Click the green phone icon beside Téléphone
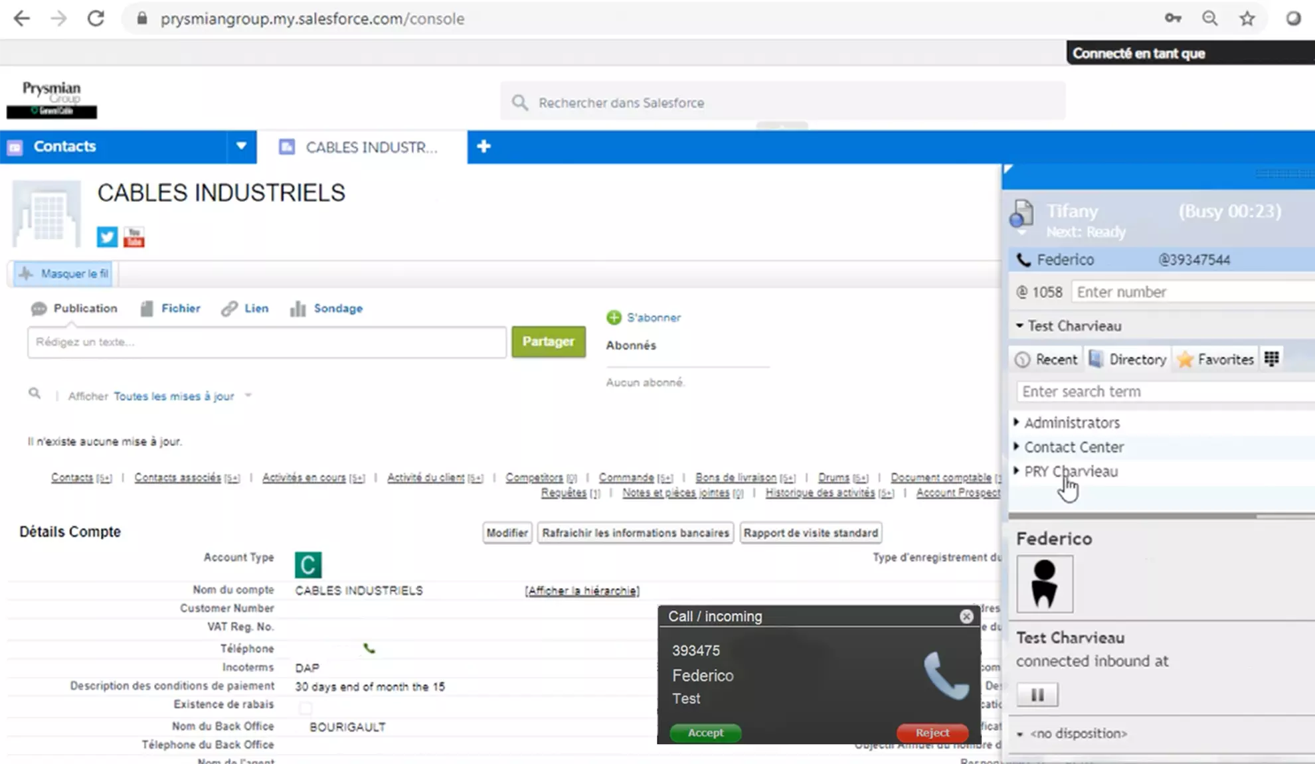Viewport: 1315px width, 764px height. click(369, 649)
